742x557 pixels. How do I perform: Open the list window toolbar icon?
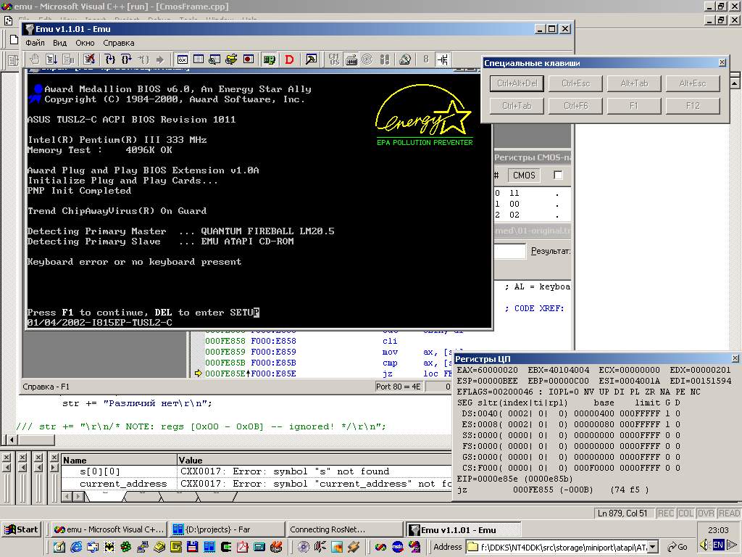click(199, 59)
